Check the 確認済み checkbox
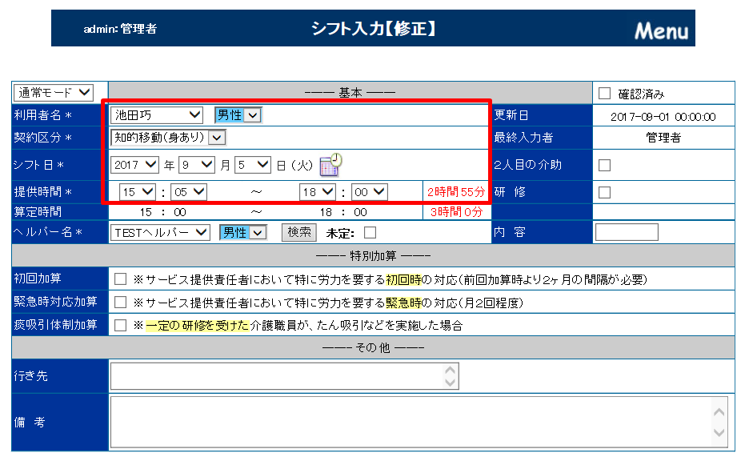 click(x=604, y=94)
